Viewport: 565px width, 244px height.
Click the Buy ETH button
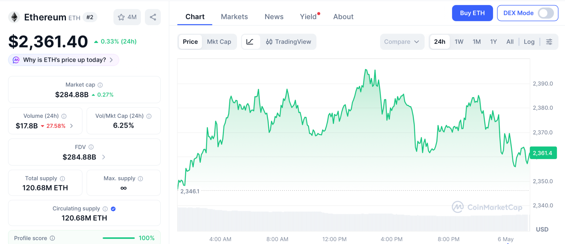[472, 13]
